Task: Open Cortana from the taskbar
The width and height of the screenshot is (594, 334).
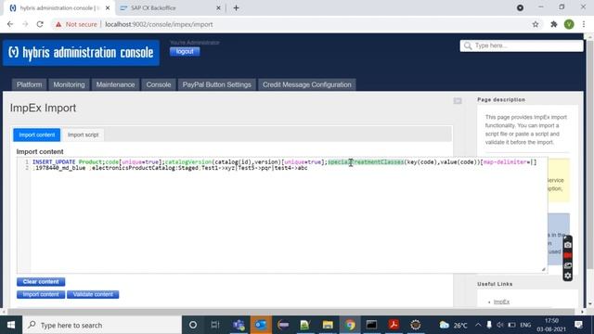Action: point(193,325)
